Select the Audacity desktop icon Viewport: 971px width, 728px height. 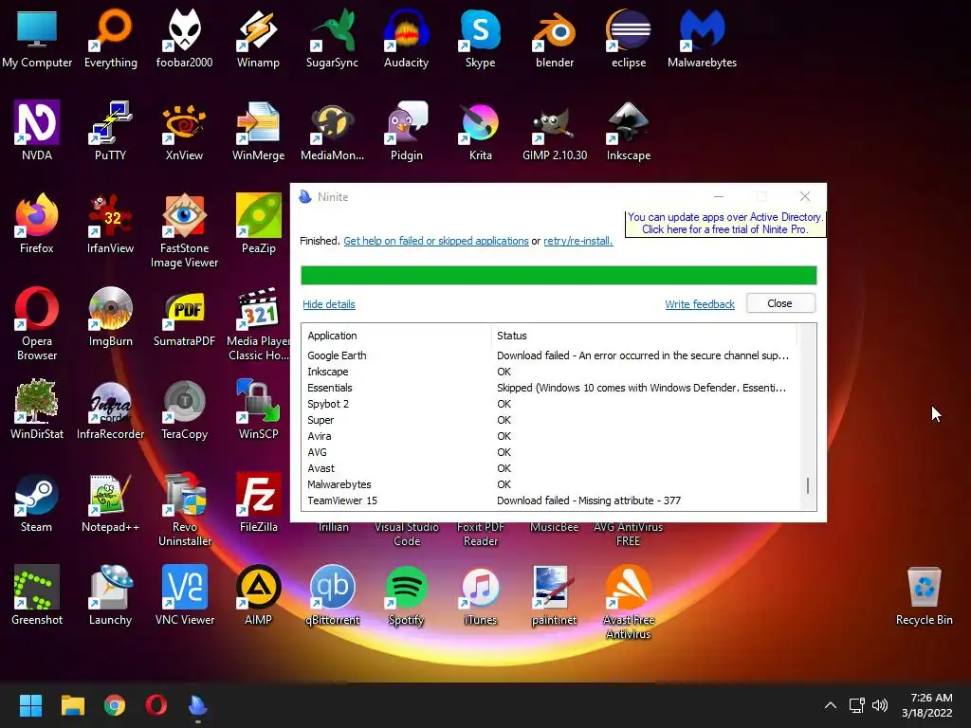coord(406,38)
